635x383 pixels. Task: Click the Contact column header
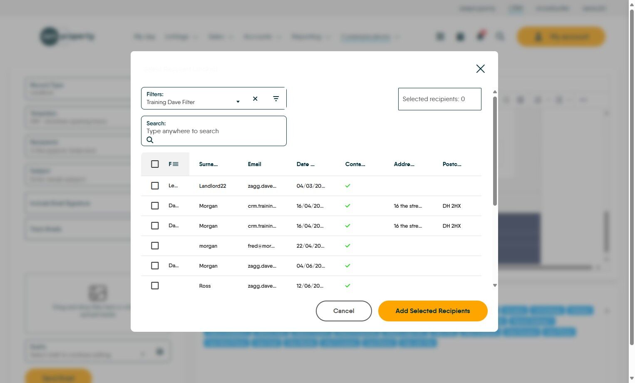point(355,164)
